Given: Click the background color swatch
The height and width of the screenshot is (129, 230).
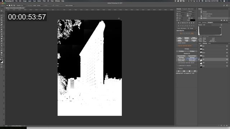Looking at the screenshot, I should tap(2, 62).
